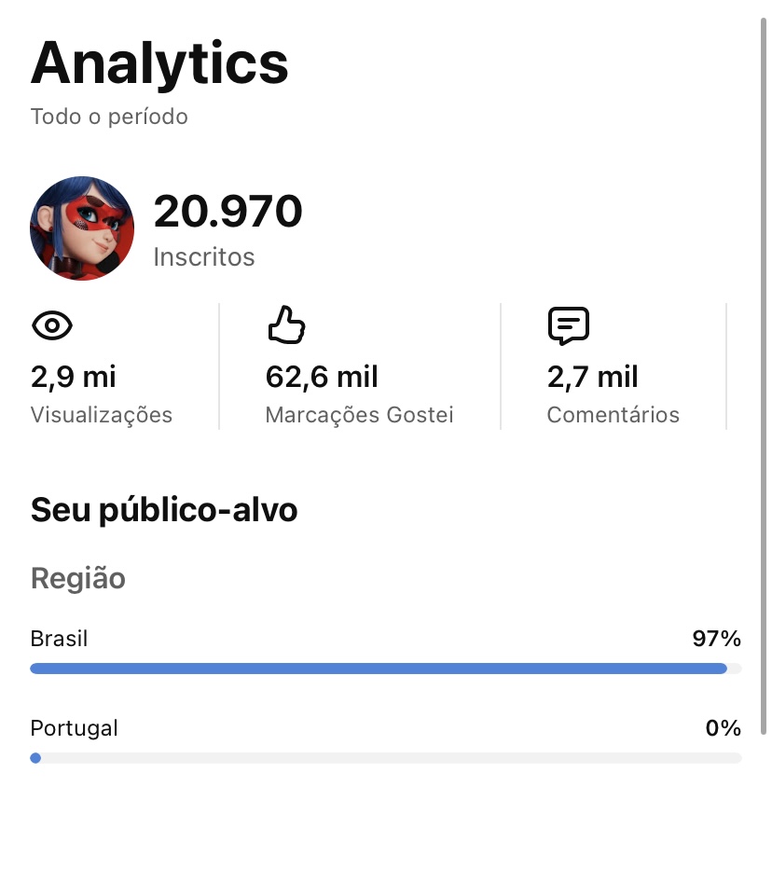The height and width of the screenshot is (869, 772).
Task: Open the 2,9 mi views statistic
Action: (x=73, y=377)
